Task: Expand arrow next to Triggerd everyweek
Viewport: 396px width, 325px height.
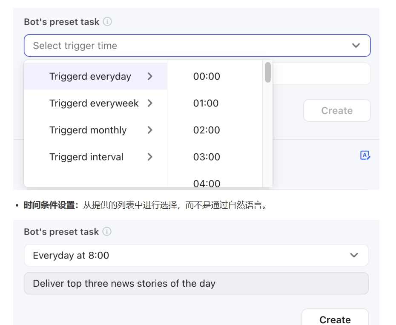Action: point(150,104)
